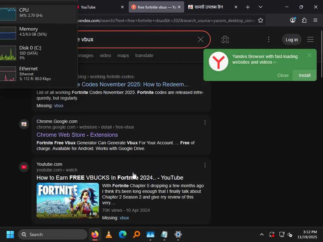Open the Windows Start menu

click(10, 234)
